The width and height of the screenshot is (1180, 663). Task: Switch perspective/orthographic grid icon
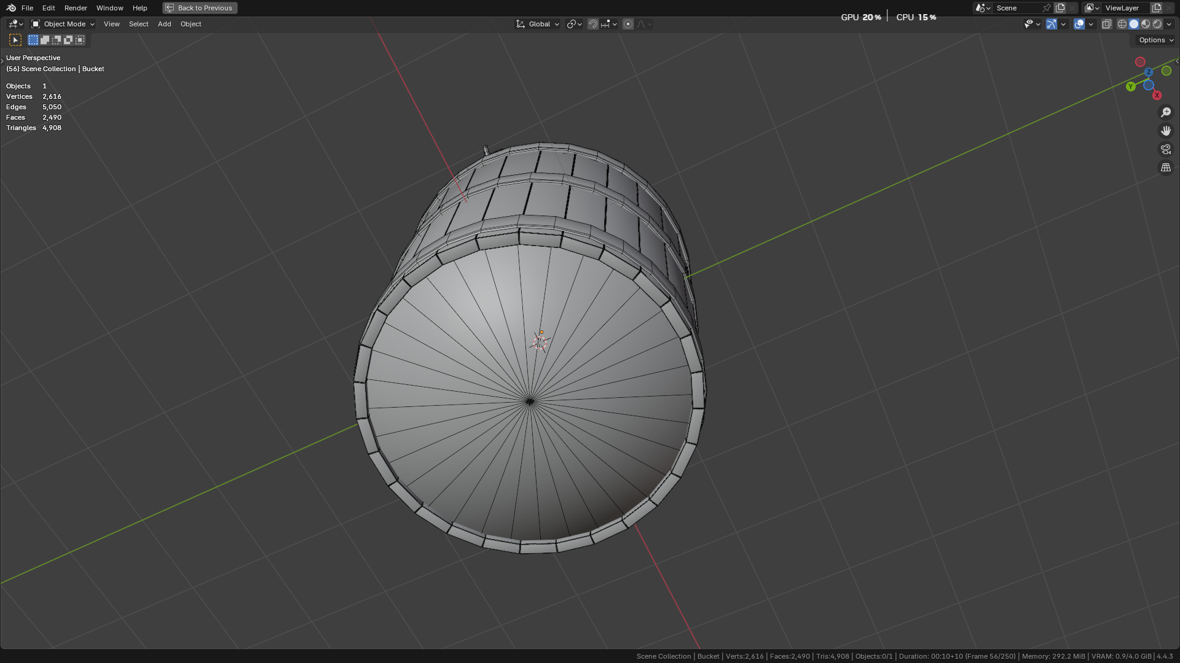1166,168
